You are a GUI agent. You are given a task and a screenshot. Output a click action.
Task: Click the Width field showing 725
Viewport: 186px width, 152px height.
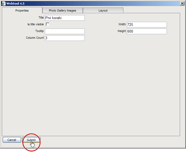pos(147,25)
